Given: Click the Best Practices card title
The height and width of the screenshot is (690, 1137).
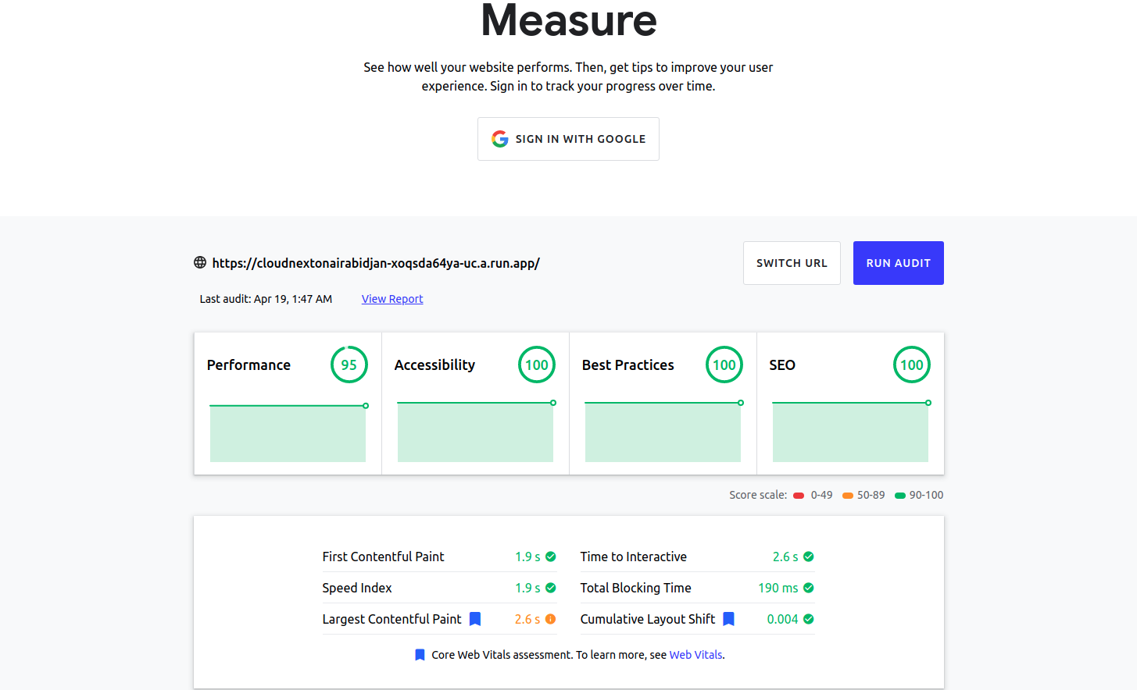Looking at the screenshot, I should [x=627, y=365].
